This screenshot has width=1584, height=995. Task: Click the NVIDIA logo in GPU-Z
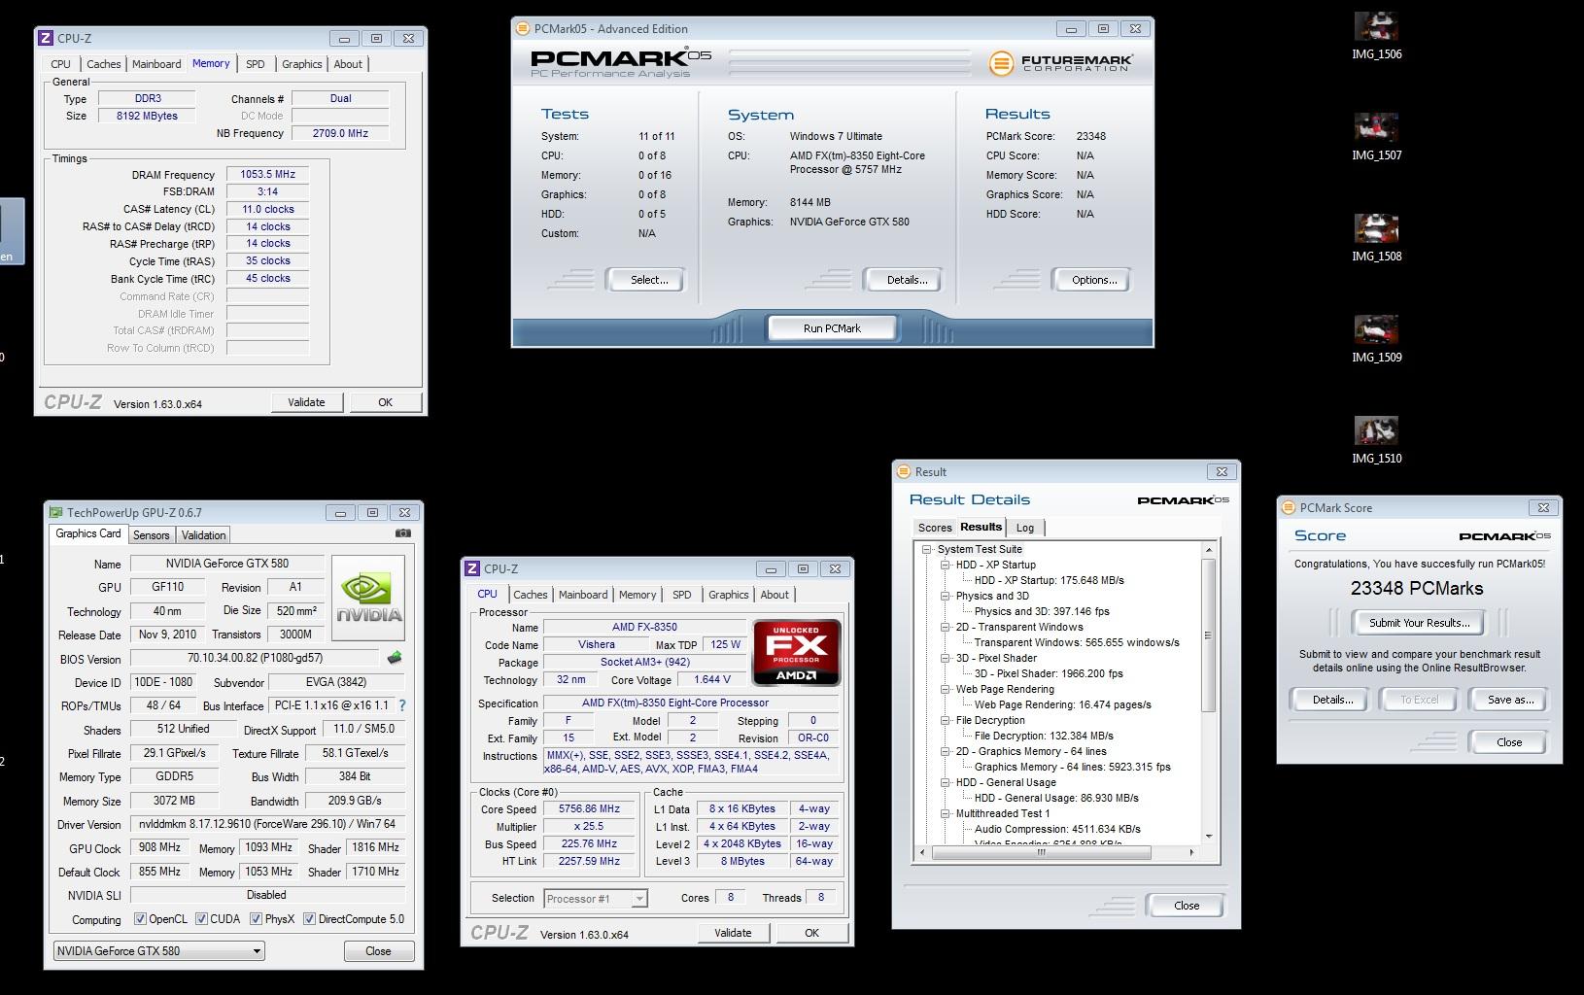coord(368,598)
